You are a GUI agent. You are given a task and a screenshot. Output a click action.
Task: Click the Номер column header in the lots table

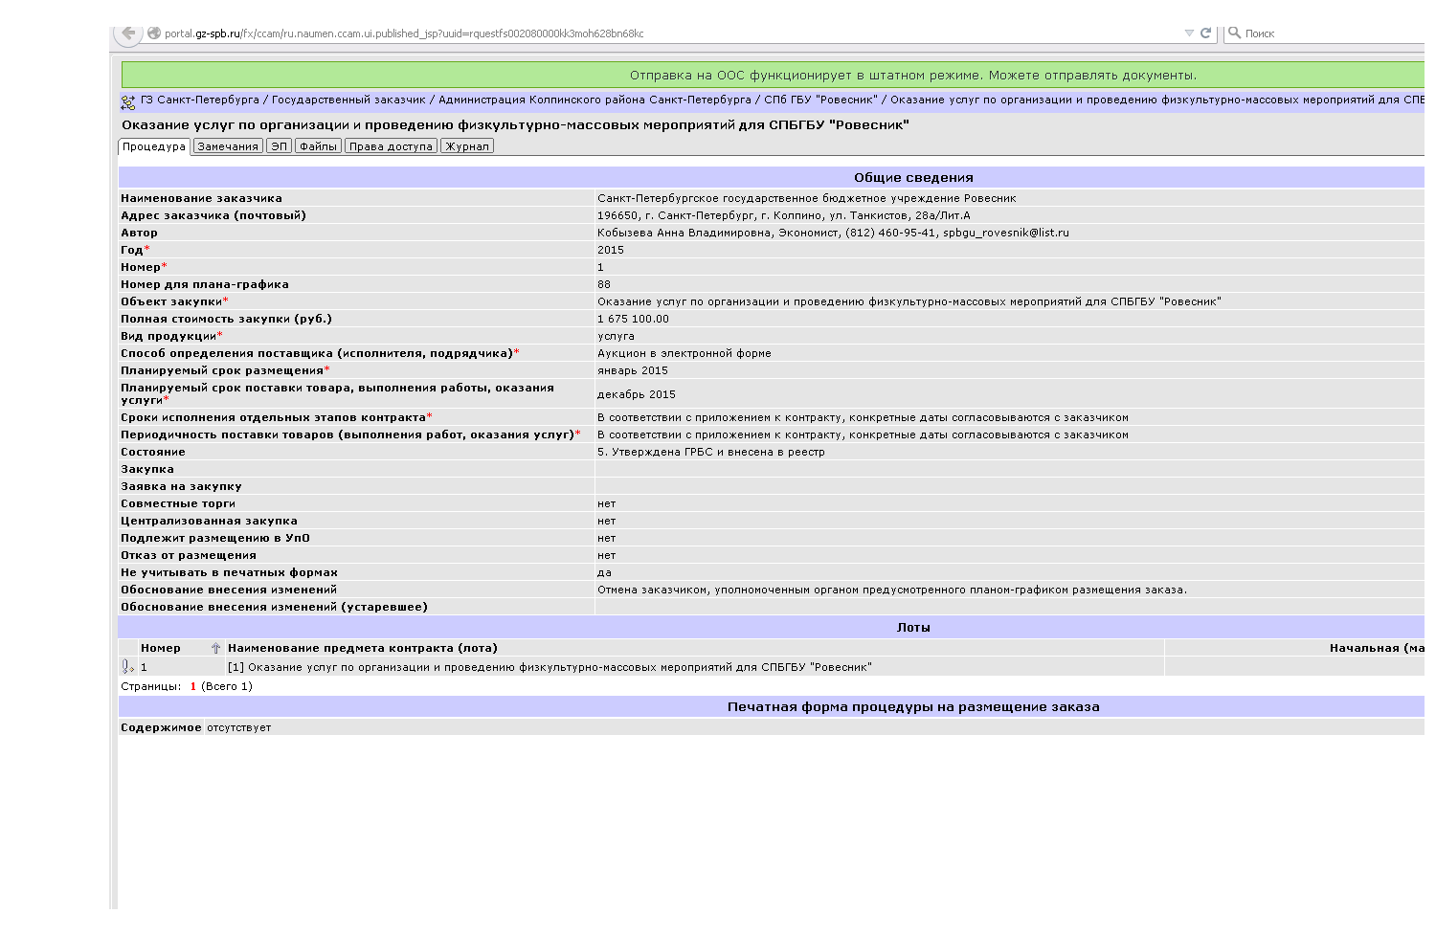161,648
